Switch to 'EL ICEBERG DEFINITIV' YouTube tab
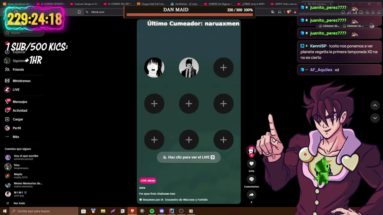383x215 pixels. point(51,4)
